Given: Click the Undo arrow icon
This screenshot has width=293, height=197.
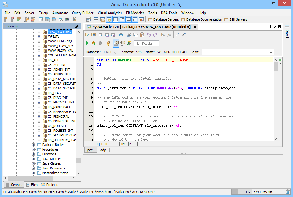Looking at the screenshot, I should [149, 35].
